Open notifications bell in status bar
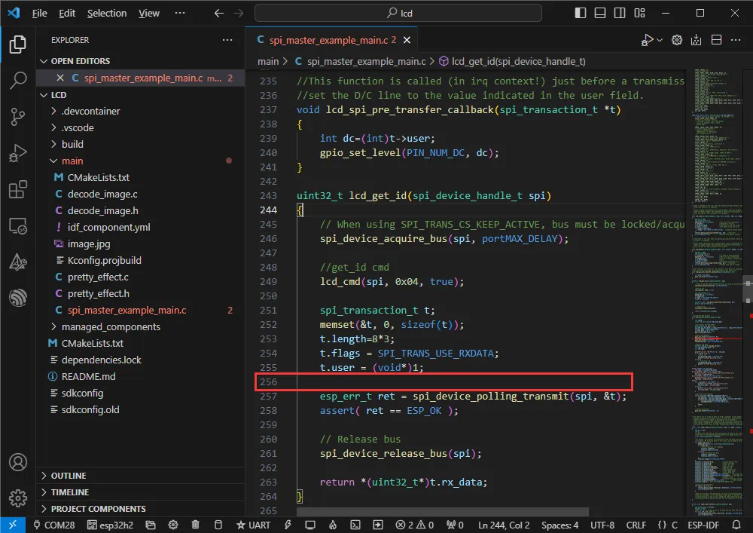Image resolution: width=753 pixels, height=533 pixels. (x=736, y=525)
